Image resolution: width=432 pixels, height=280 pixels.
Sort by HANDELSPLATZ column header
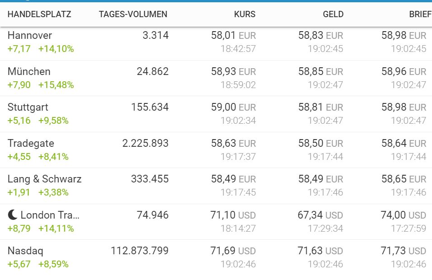click(x=39, y=14)
